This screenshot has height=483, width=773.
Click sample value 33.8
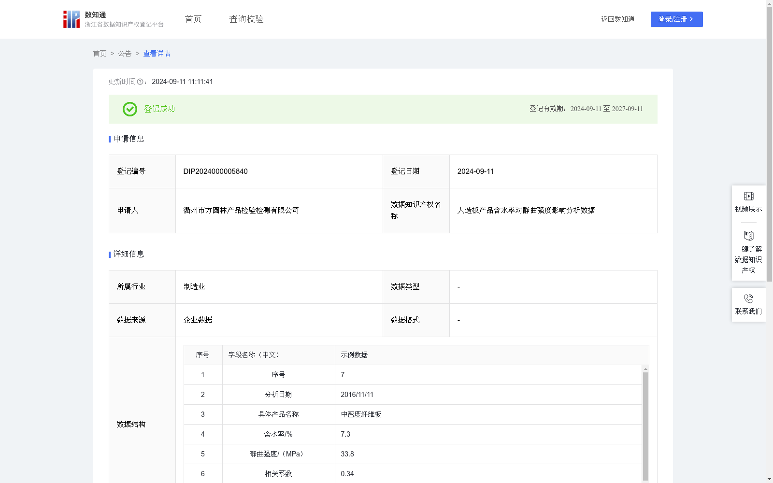click(347, 454)
